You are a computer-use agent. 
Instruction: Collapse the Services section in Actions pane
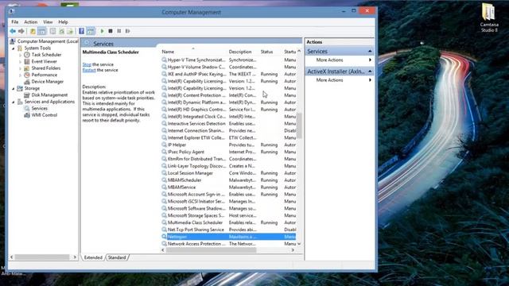coord(370,51)
